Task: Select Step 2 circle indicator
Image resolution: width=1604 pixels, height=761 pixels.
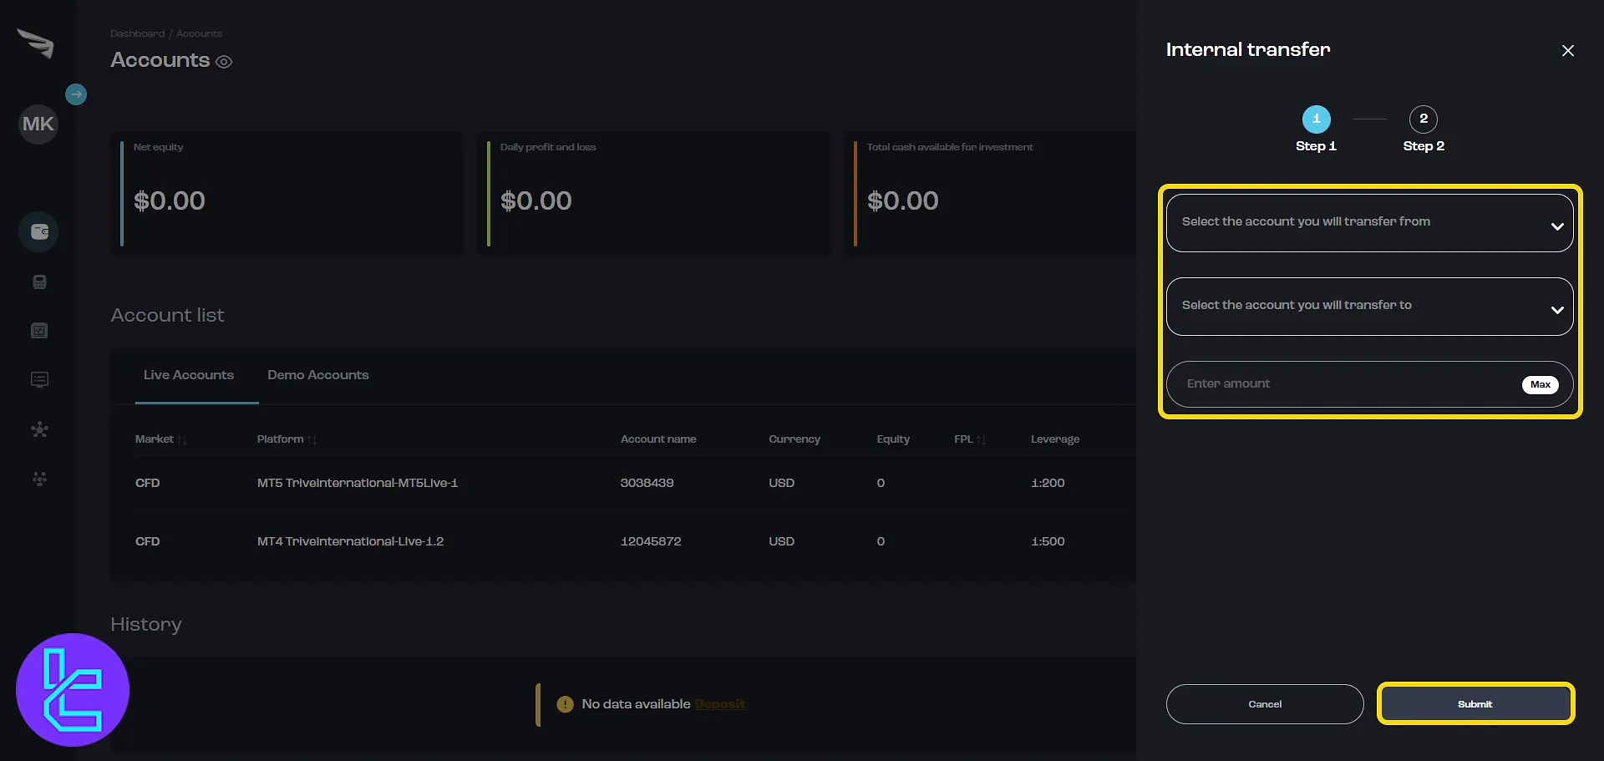Action: click(x=1424, y=119)
